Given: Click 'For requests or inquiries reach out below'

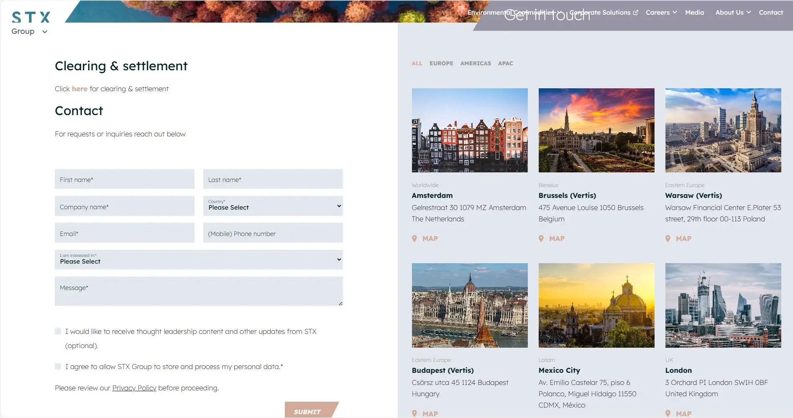Looking at the screenshot, I should click(x=120, y=134).
